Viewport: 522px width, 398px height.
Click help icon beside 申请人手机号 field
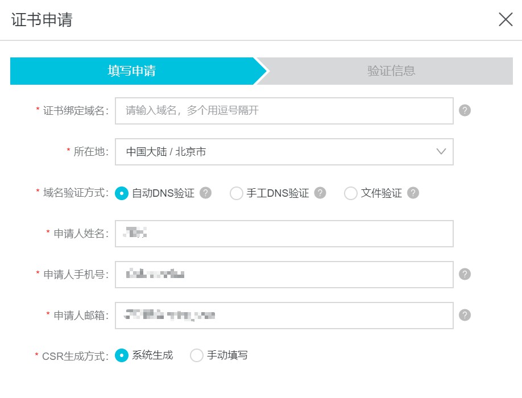tap(465, 274)
